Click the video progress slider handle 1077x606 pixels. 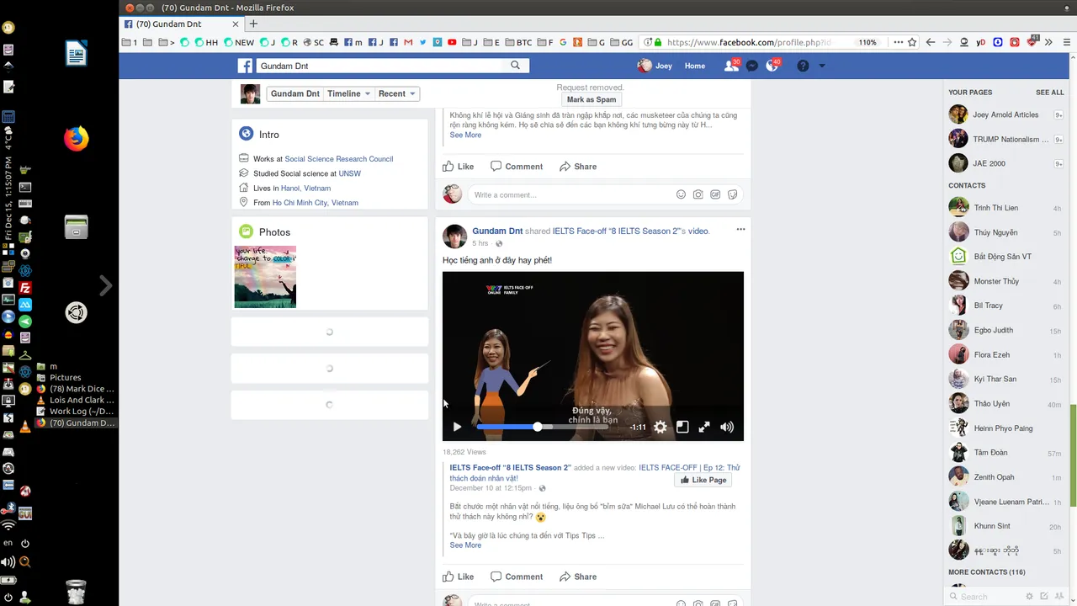point(538,427)
